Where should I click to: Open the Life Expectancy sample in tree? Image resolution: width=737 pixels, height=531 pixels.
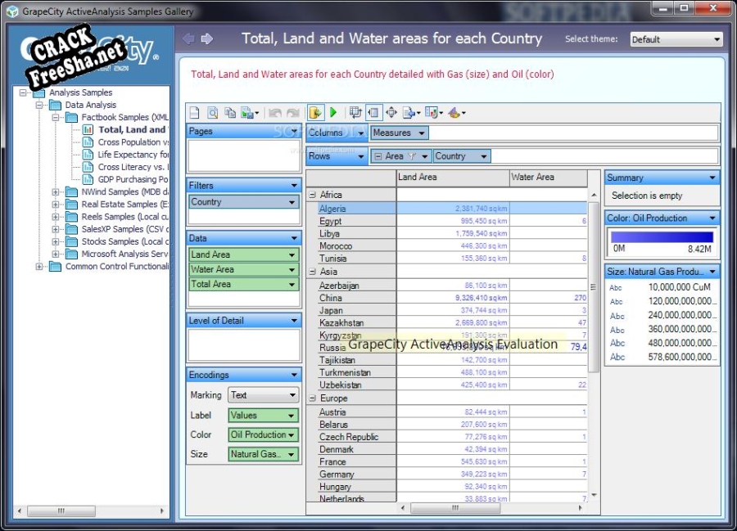(x=133, y=155)
